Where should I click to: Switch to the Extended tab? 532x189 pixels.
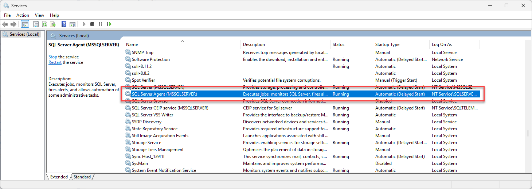[59, 177]
